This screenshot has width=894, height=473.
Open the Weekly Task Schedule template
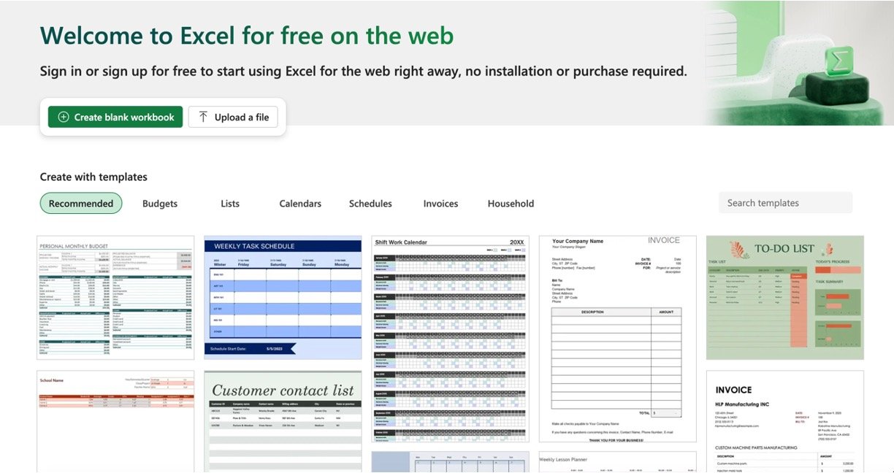[x=283, y=297]
